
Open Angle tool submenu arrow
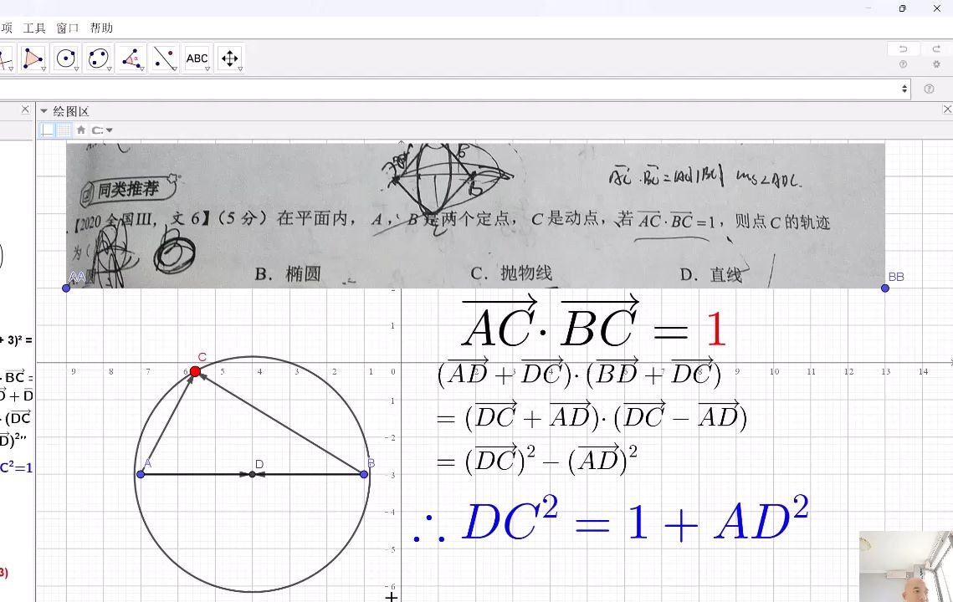click(142, 69)
